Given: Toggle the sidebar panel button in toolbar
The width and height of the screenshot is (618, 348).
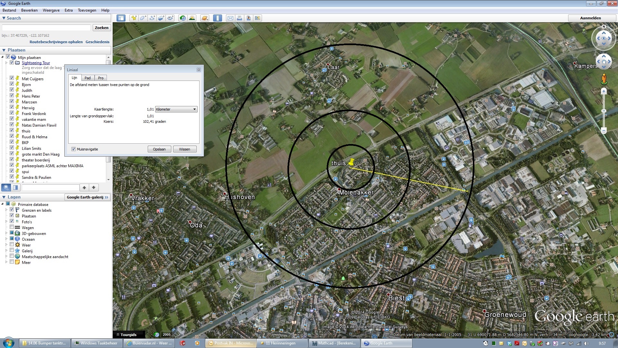Looking at the screenshot, I should 121,18.
